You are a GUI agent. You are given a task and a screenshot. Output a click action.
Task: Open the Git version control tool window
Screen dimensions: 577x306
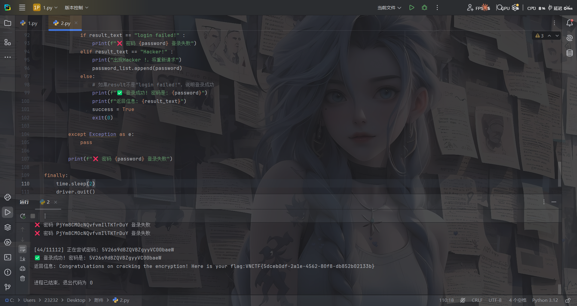point(8,287)
